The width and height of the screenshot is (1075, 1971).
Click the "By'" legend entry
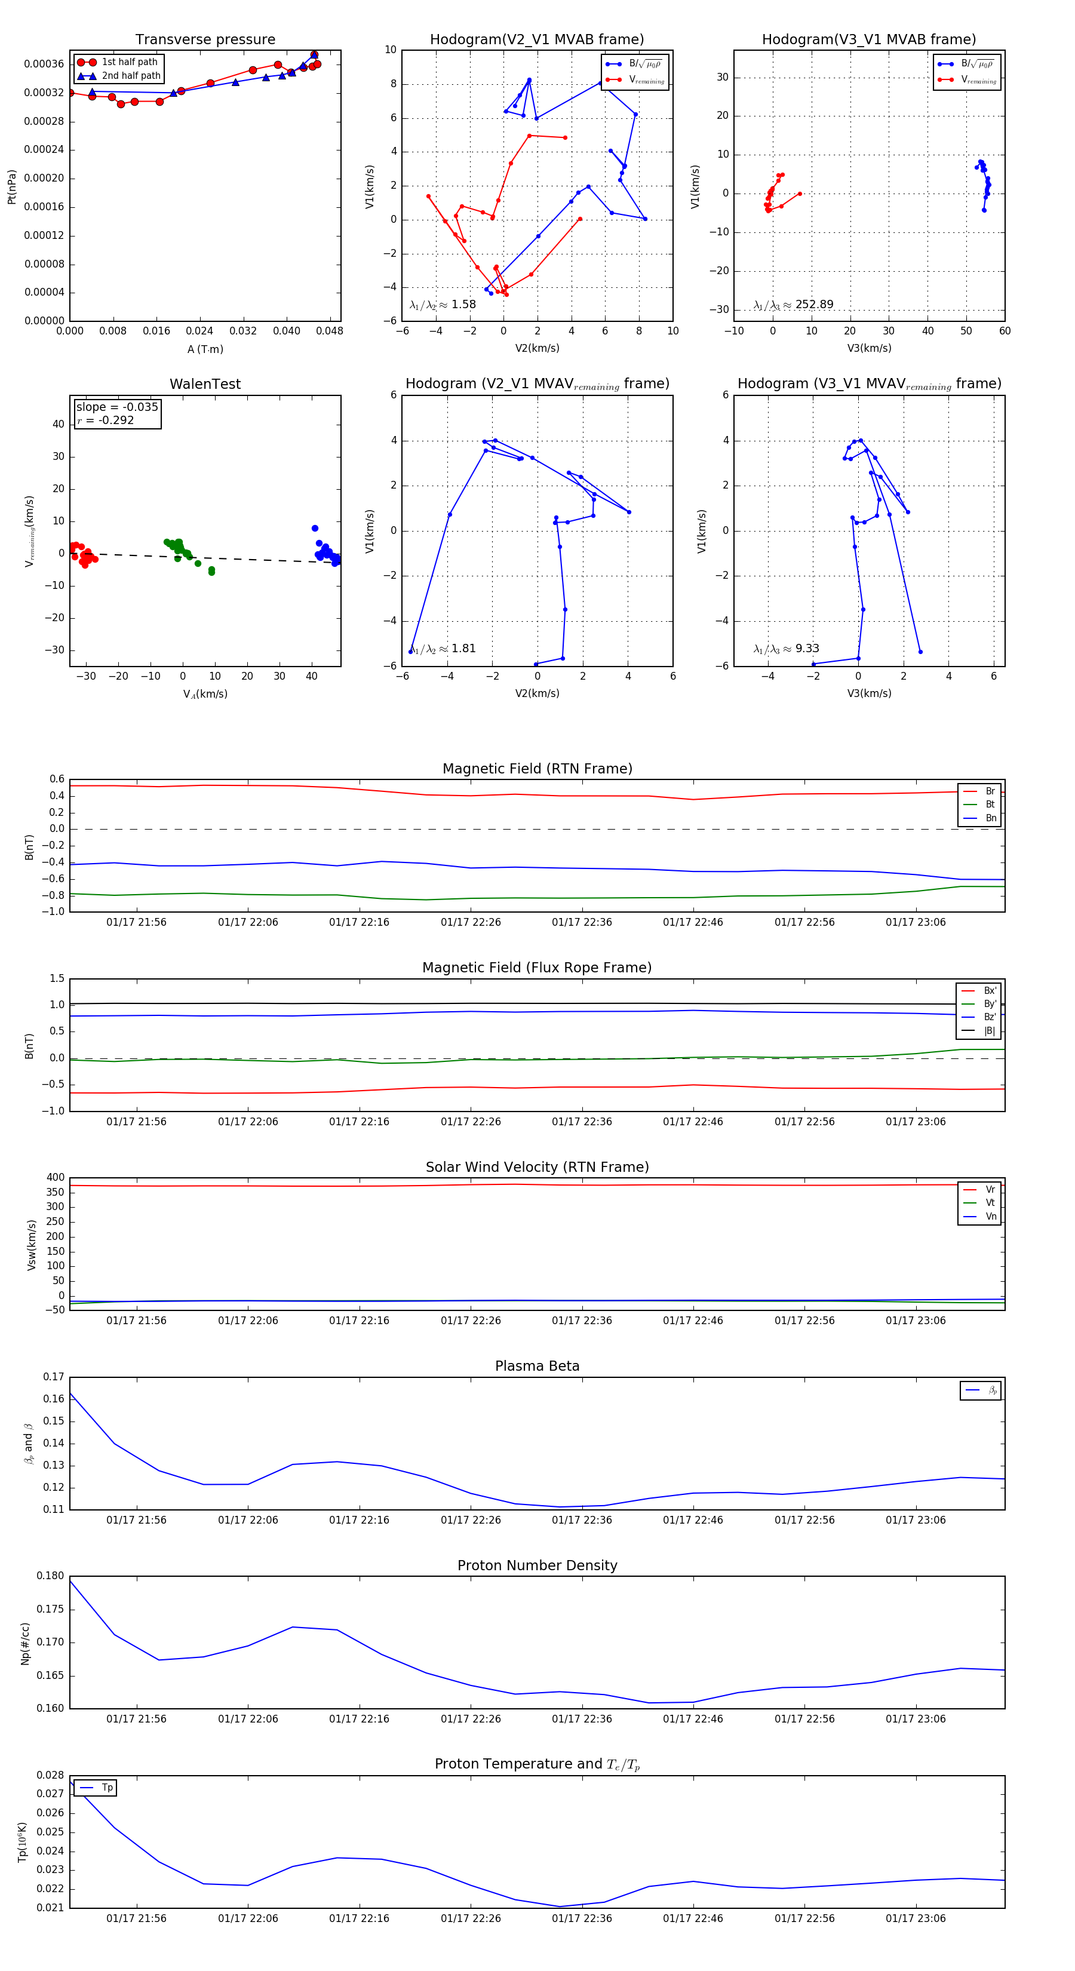click(979, 1004)
